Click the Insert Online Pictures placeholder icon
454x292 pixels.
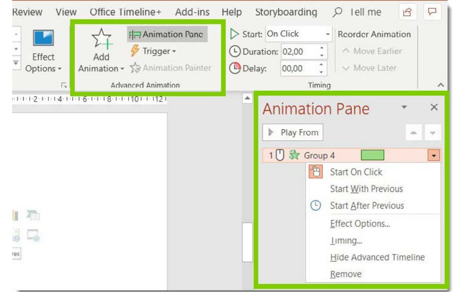(x=16, y=235)
